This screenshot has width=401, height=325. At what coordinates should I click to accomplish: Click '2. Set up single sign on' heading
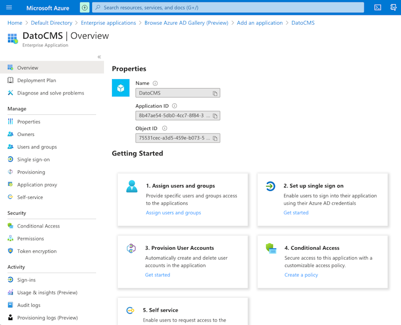click(x=313, y=186)
